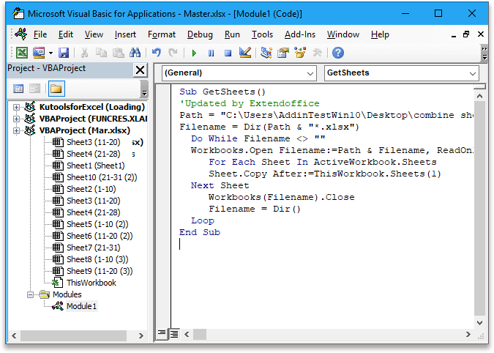Expand the KutoolsforExcel project node
Screen dimensions: 494x353
coord(16,107)
